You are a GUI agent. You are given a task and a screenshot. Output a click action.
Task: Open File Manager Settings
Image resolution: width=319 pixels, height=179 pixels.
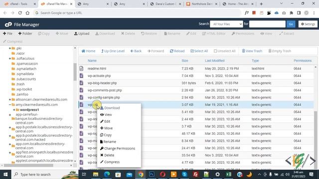coord(308,24)
